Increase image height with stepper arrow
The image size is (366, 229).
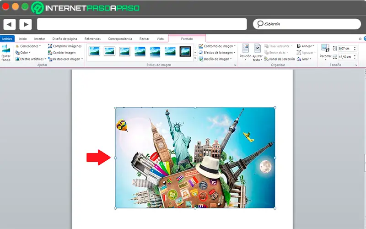click(355, 47)
